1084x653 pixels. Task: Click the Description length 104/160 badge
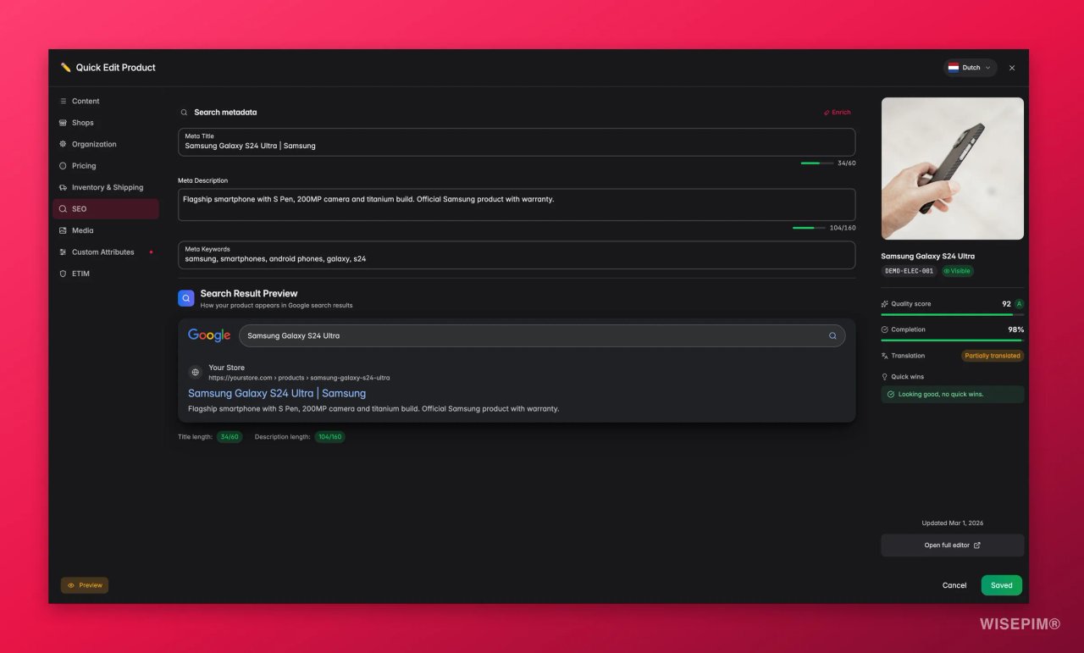point(330,437)
